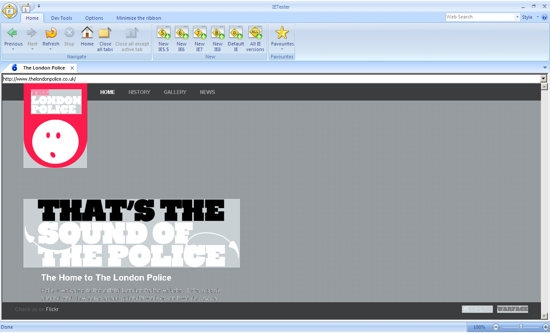
Task: Click the zoom in plus button
Action: click(546, 327)
